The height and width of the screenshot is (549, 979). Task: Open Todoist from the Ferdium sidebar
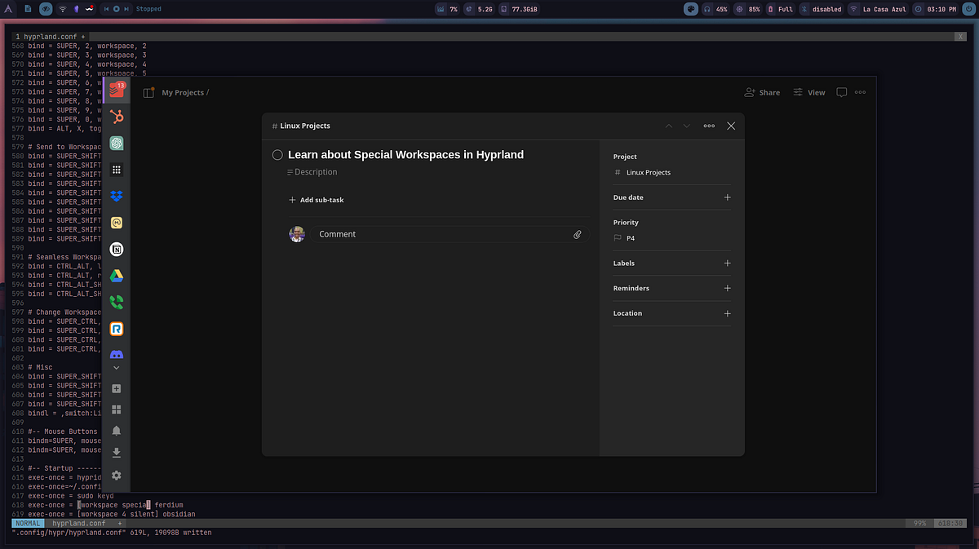[x=116, y=91]
